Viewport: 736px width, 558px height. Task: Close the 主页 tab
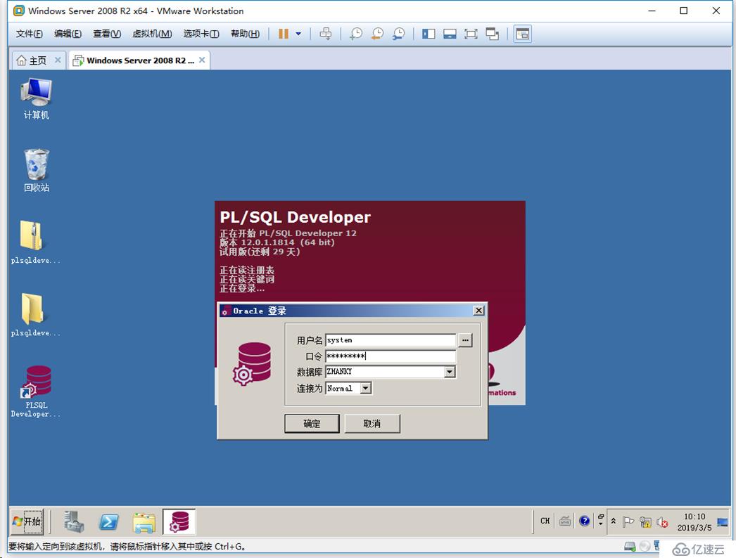(x=58, y=60)
